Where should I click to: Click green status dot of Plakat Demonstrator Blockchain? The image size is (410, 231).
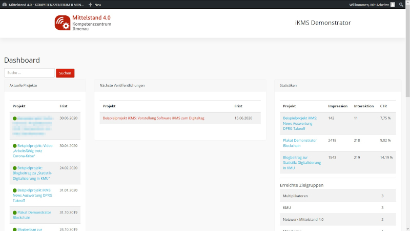pos(15,212)
